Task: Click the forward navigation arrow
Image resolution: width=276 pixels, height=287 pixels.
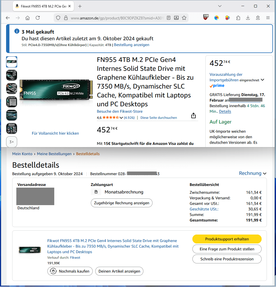Action: coord(17,18)
